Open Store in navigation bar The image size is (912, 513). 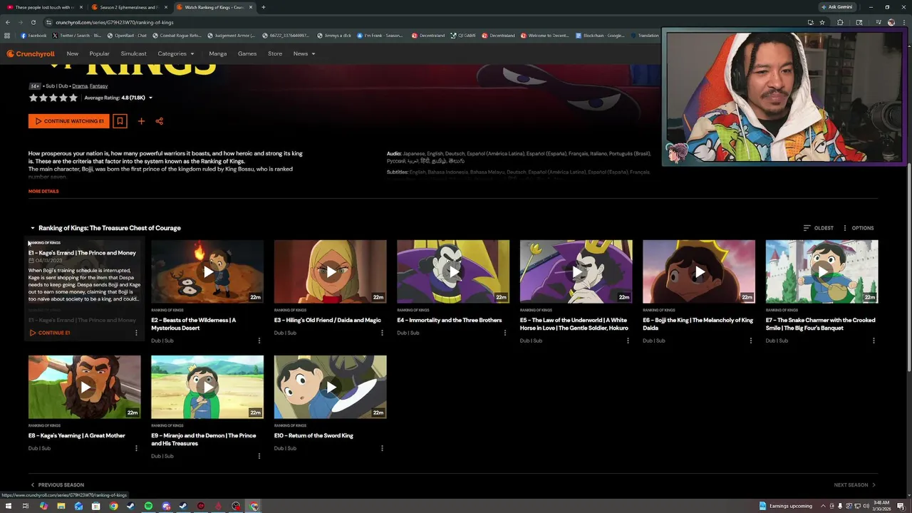(275, 53)
